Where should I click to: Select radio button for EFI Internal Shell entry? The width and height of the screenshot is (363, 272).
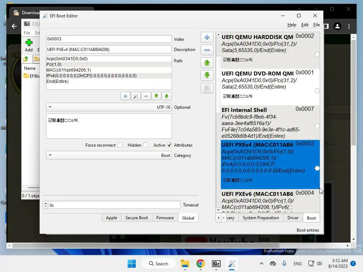click(317, 126)
